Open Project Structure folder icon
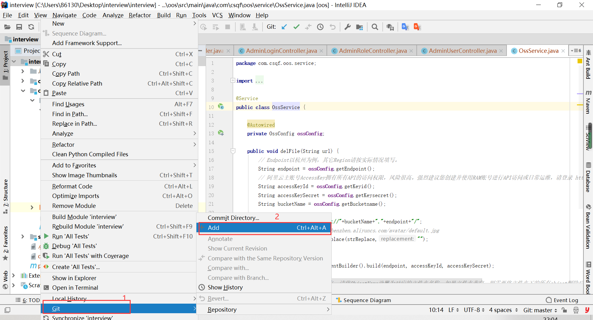This screenshot has height=320, width=593. pyautogui.click(x=360, y=27)
